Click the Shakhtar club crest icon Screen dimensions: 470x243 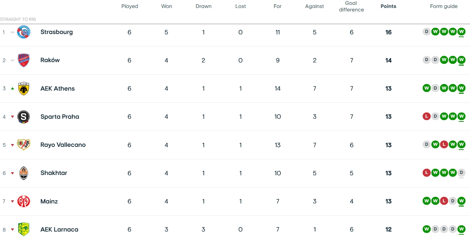24,173
